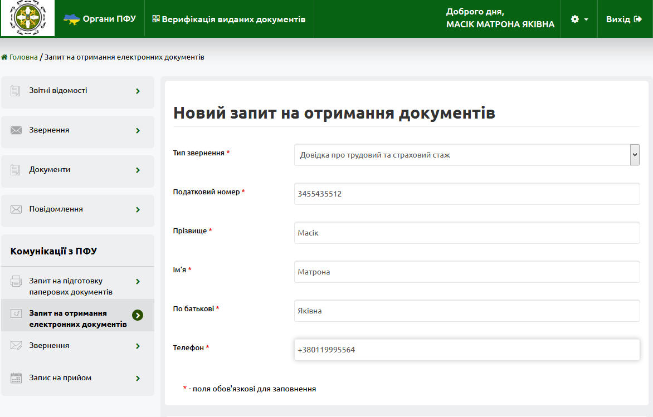Image resolution: width=653 pixels, height=417 pixels.
Task: Switch to Верифікація виданих документів
Action: tap(229, 18)
